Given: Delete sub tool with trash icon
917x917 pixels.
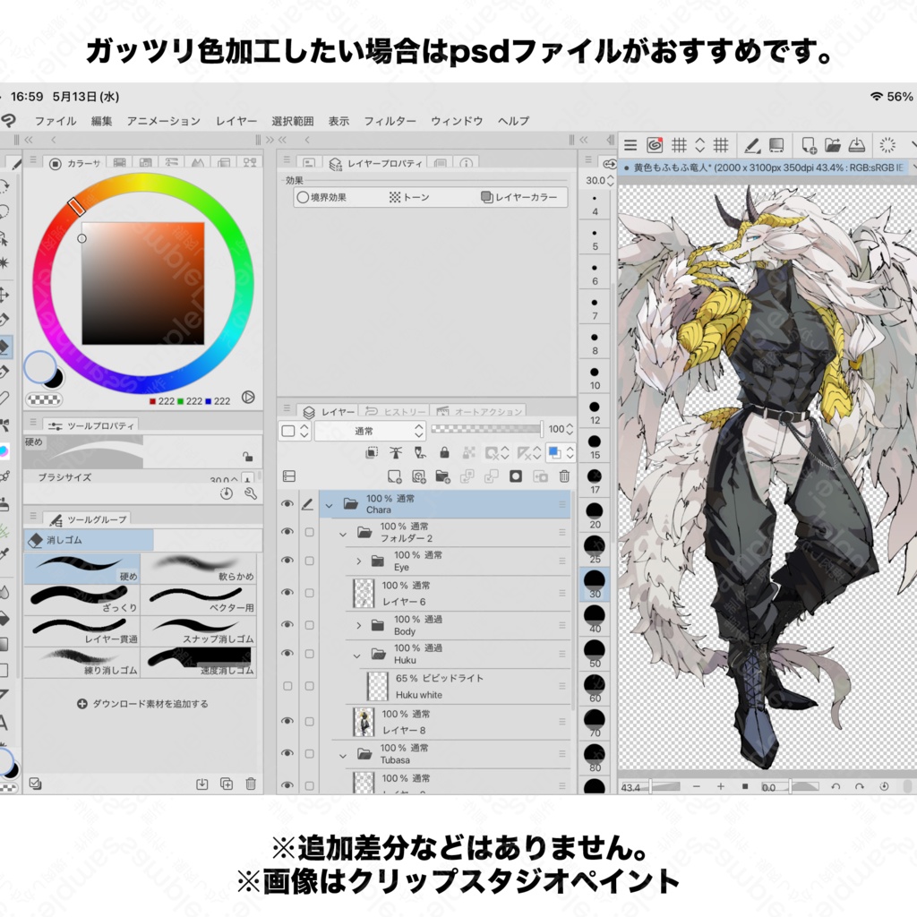Looking at the screenshot, I should [x=251, y=784].
